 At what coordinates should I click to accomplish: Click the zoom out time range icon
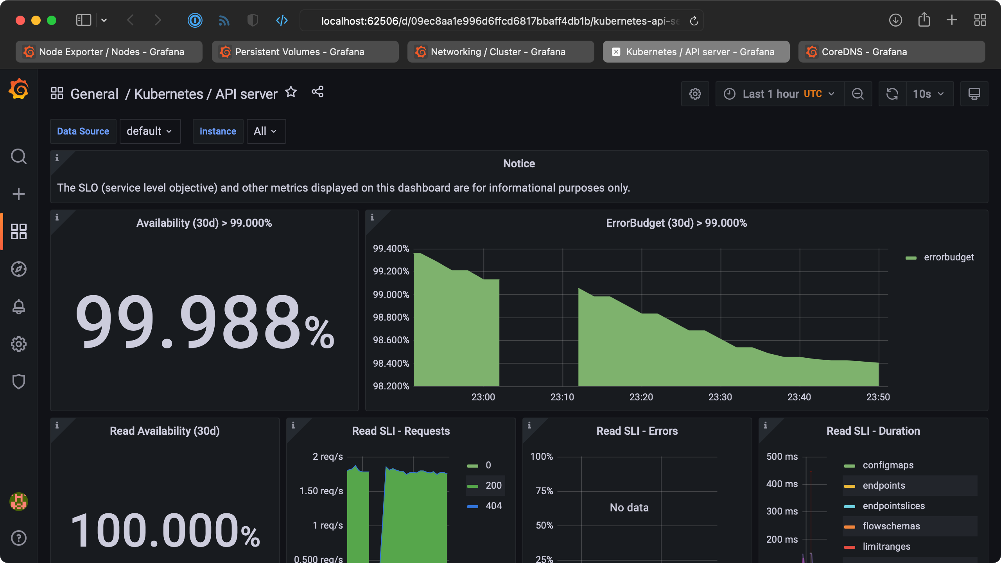click(x=858, y=94)
